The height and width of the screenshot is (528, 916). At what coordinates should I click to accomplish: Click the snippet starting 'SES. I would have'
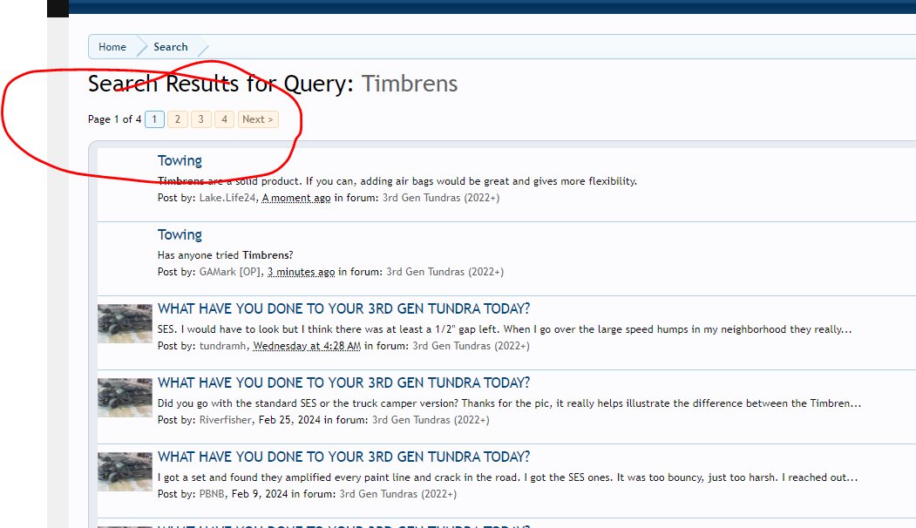[505, 329]
